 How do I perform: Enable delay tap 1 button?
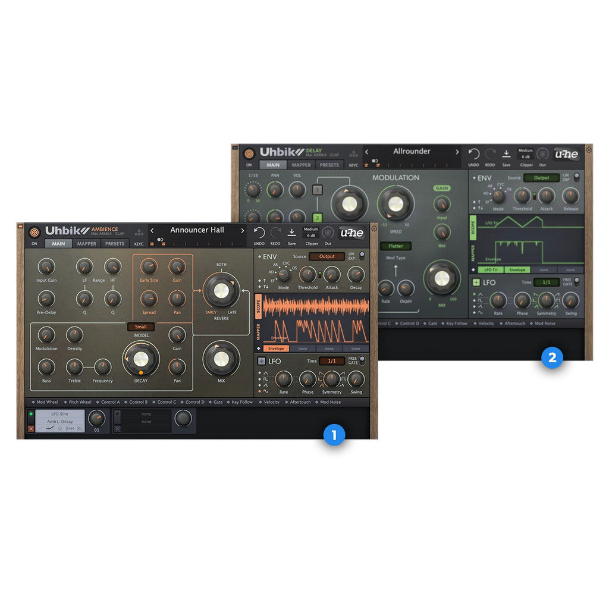pyautogui.click(x=318, y=190)
